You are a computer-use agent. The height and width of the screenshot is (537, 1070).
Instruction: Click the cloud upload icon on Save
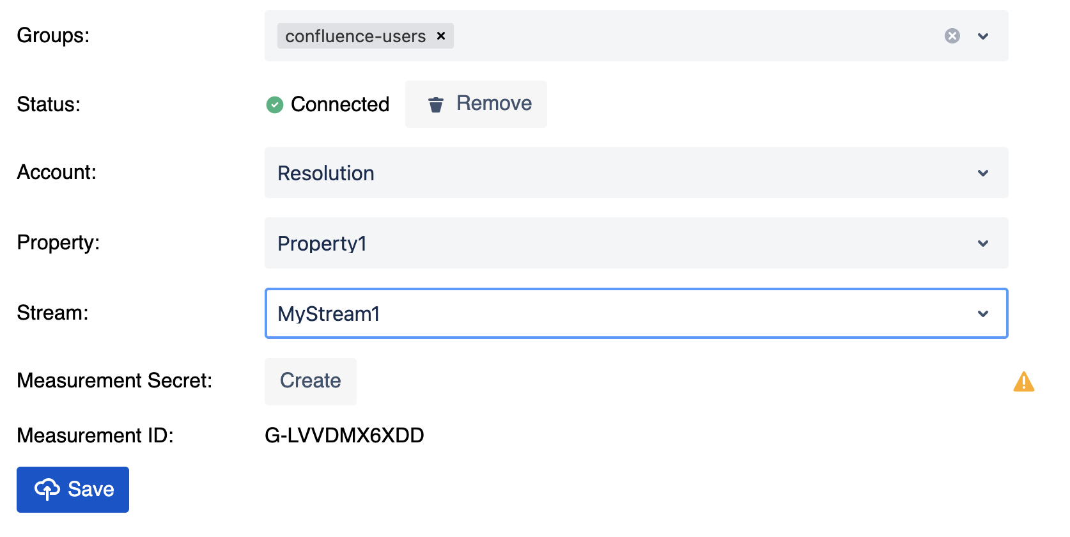pos(47,490)
